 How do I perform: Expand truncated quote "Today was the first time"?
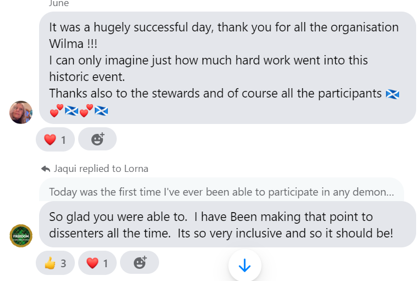click(x=221, y=192)
